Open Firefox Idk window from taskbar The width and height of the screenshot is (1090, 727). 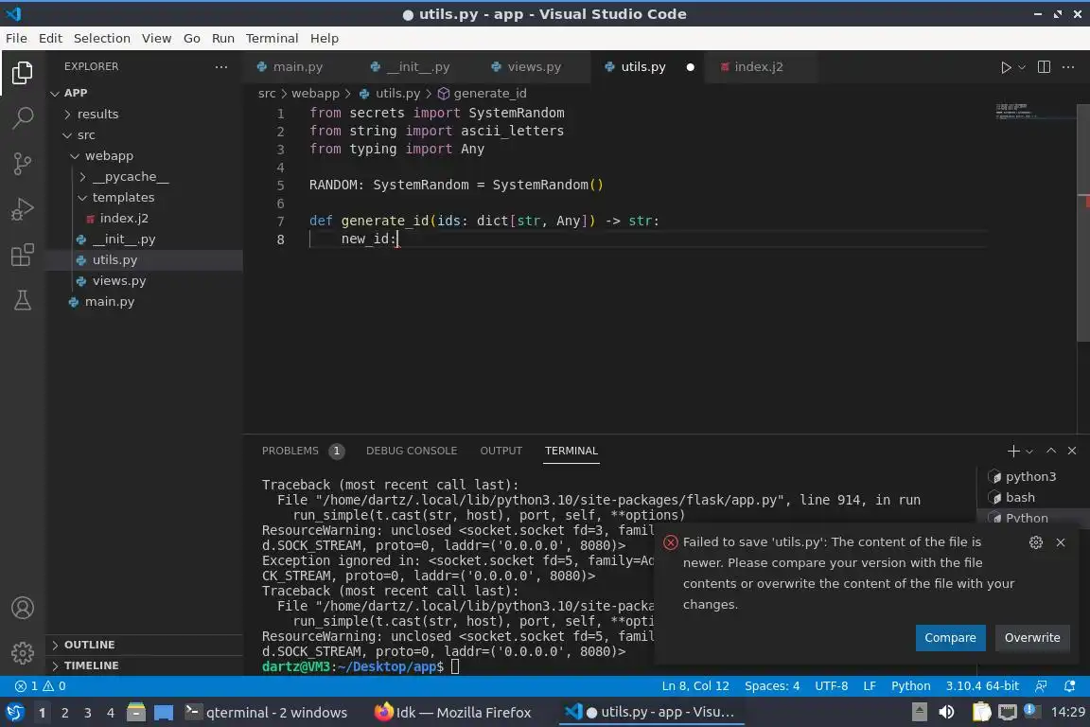pyautogui.click(x=453, y=713)
